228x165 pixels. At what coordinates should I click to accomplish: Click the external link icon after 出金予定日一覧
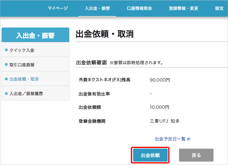point(189,139)
